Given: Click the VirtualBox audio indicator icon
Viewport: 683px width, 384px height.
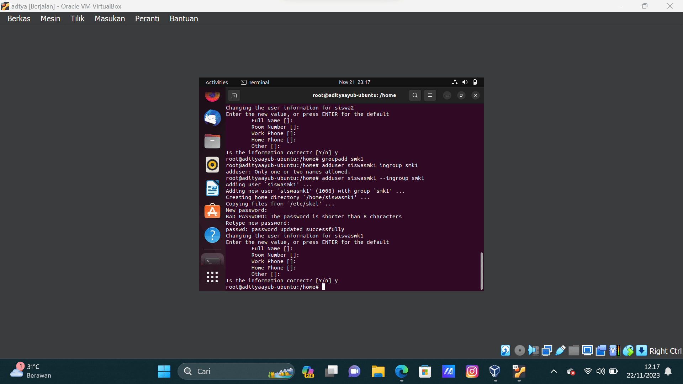Looking at the screenshot, I should pos(533,351).
